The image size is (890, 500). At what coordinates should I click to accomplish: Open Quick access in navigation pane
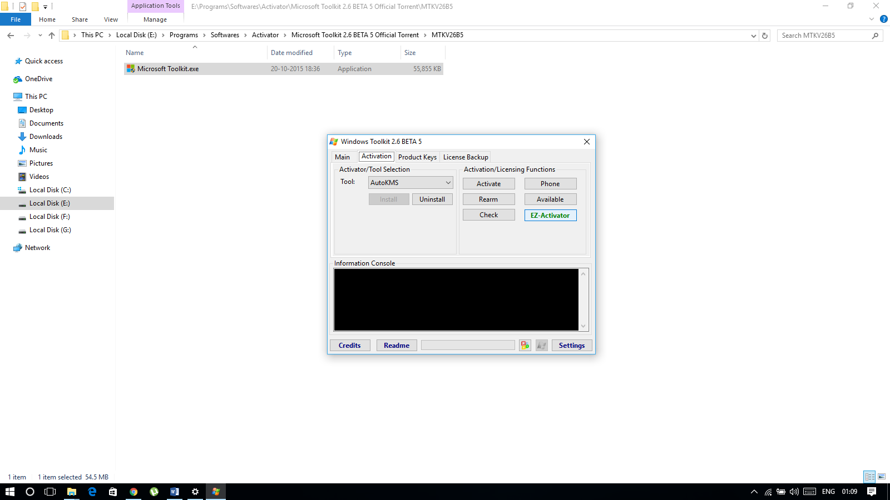click(x=44, y=61)
